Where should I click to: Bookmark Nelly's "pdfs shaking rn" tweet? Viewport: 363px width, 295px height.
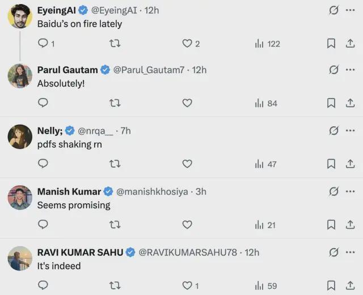click(331, 164)
